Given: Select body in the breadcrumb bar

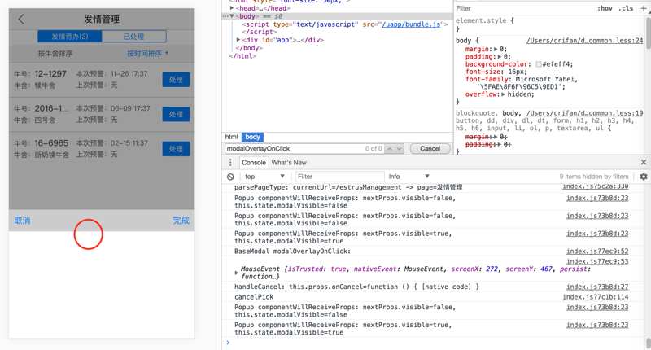Looking at the screenshot, I should 252,137.
